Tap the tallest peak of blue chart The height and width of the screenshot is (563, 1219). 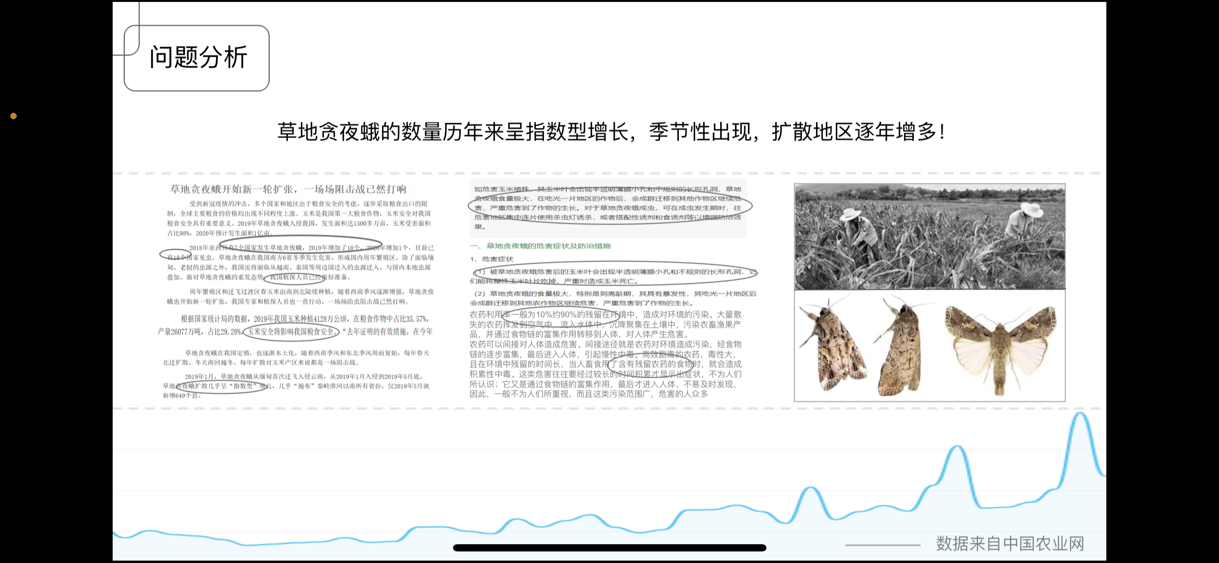click(1080, 415)
